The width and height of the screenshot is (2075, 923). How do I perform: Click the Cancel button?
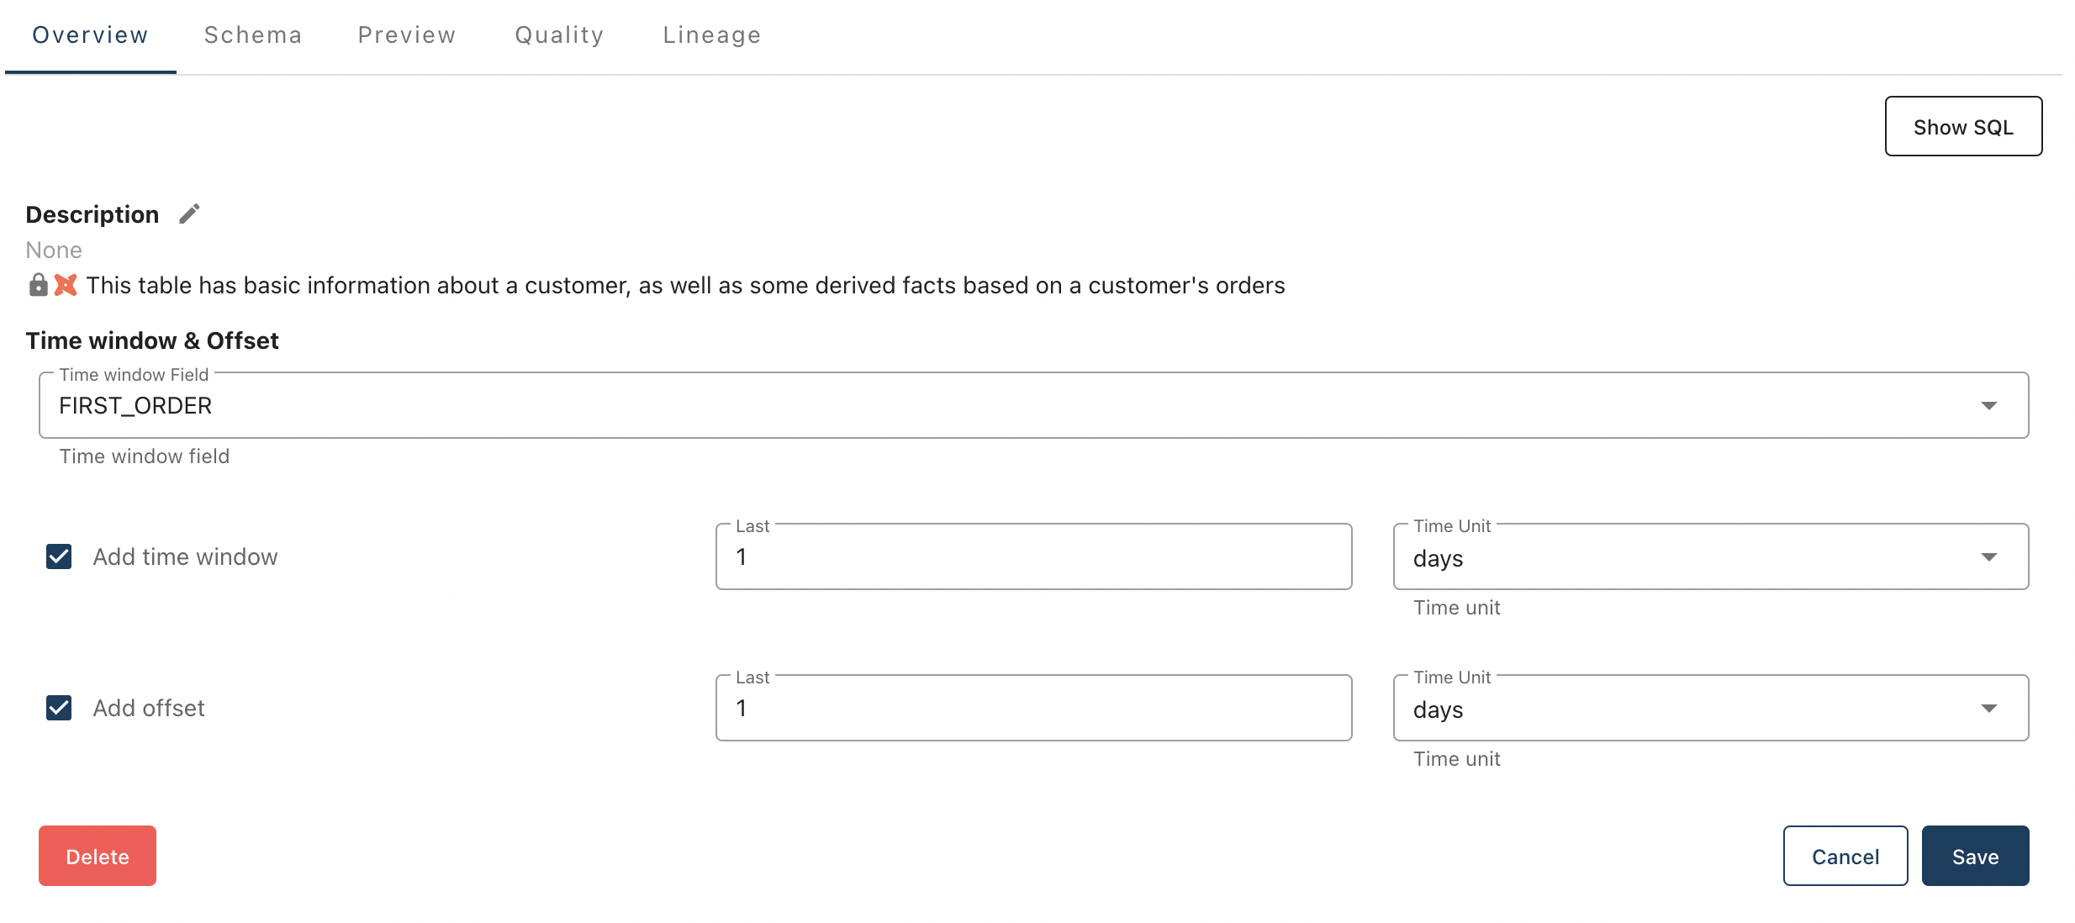[x=1845, y=856]
